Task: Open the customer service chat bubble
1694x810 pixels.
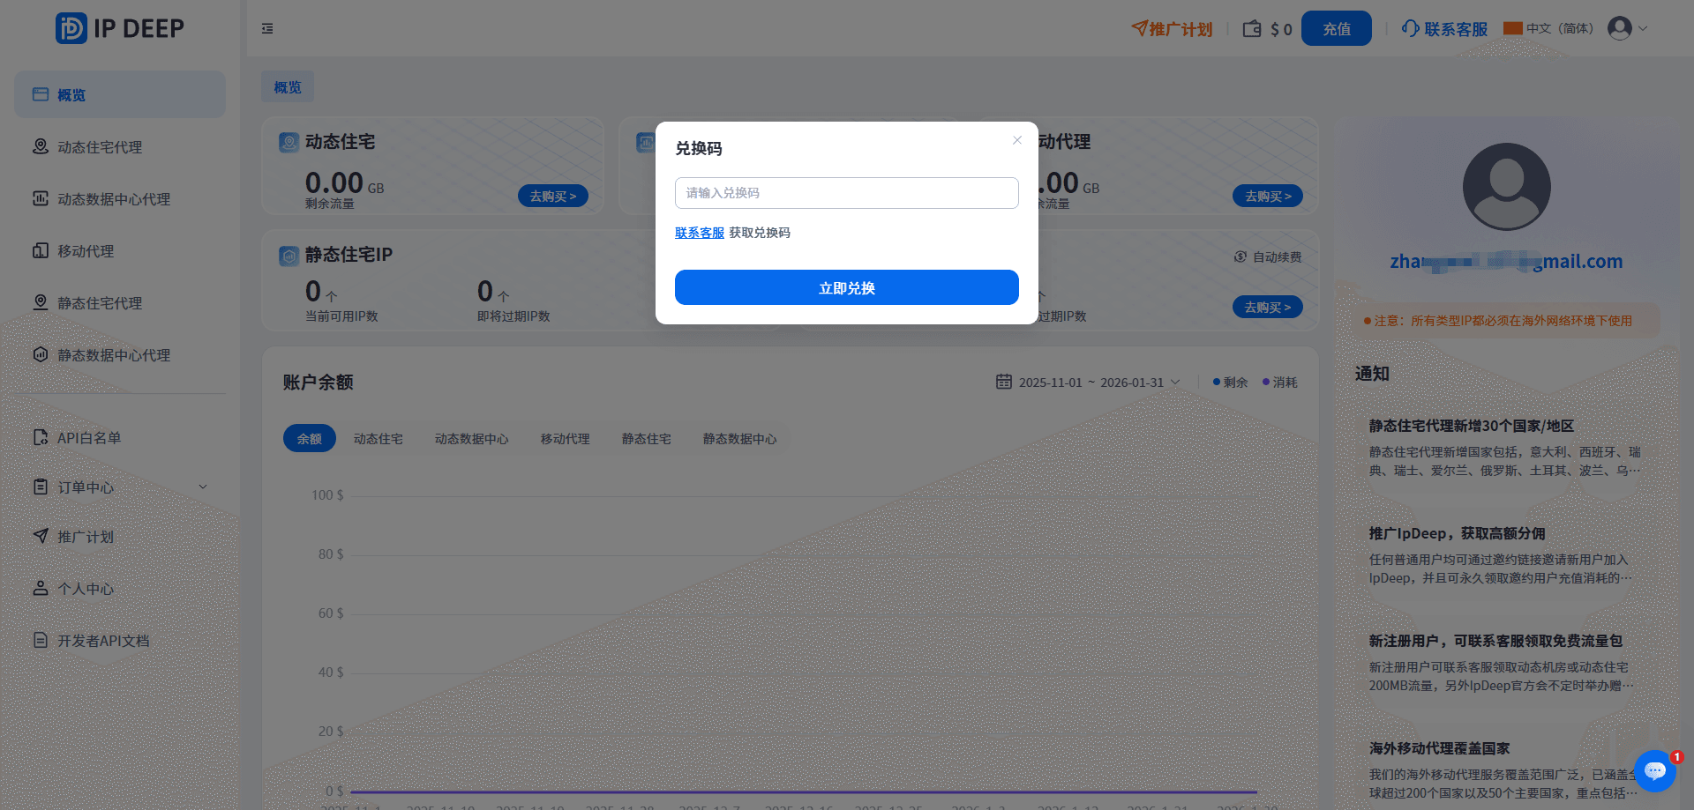Action: [1654, 771]
